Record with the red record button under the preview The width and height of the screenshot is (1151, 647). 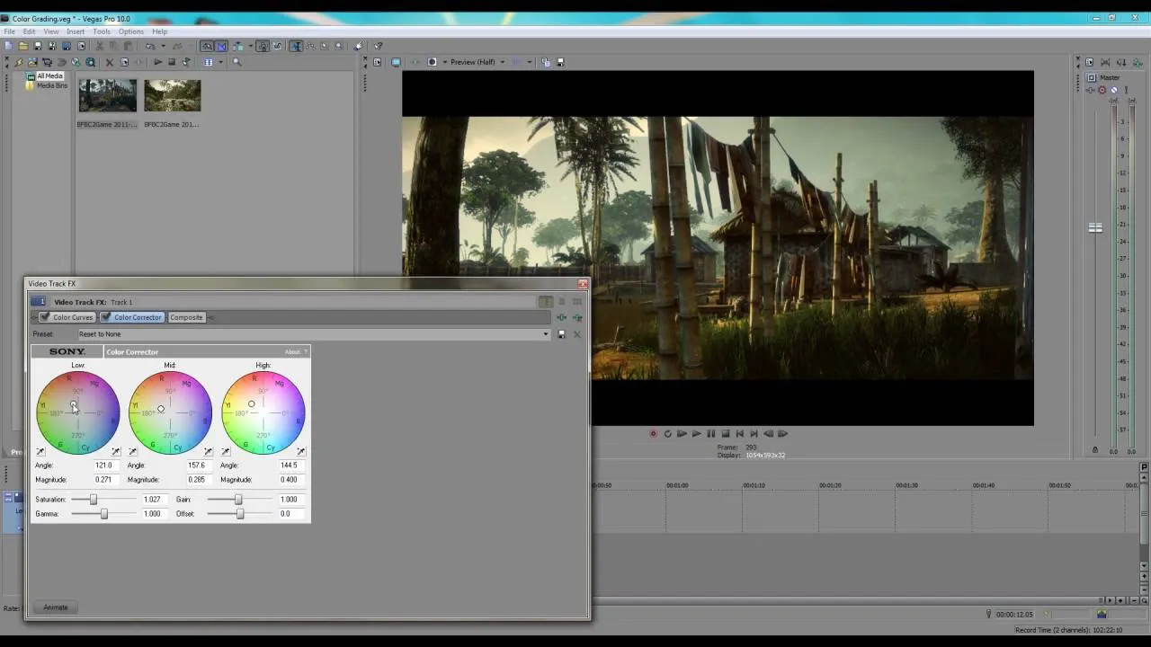click(x=654, y=433)
